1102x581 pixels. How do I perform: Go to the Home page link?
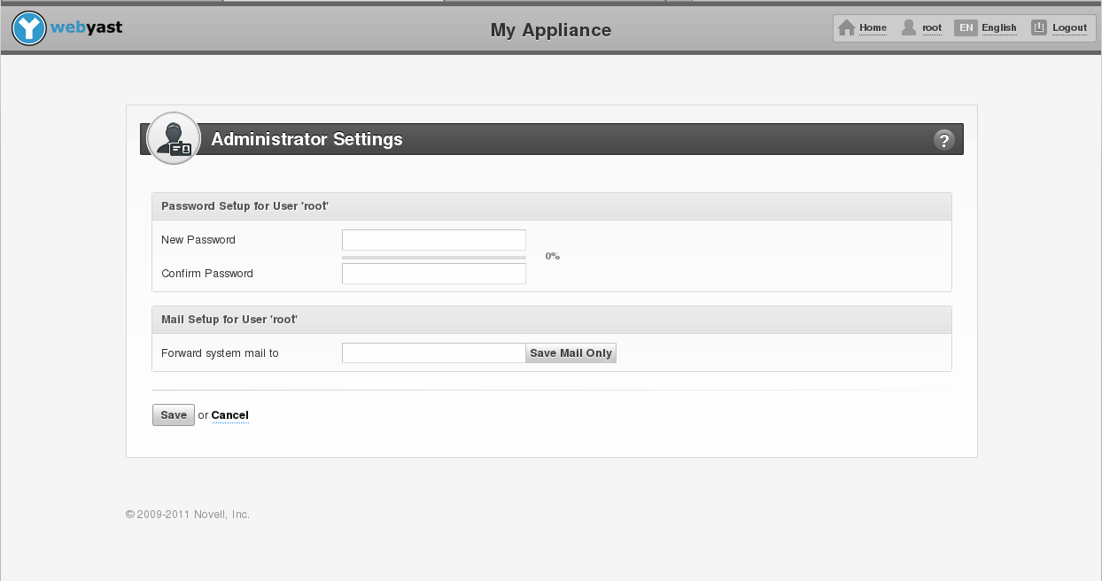tap(873, 27)
